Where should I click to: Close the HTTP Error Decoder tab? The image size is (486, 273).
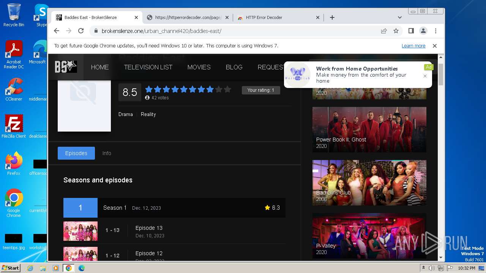tap(318, 17)
